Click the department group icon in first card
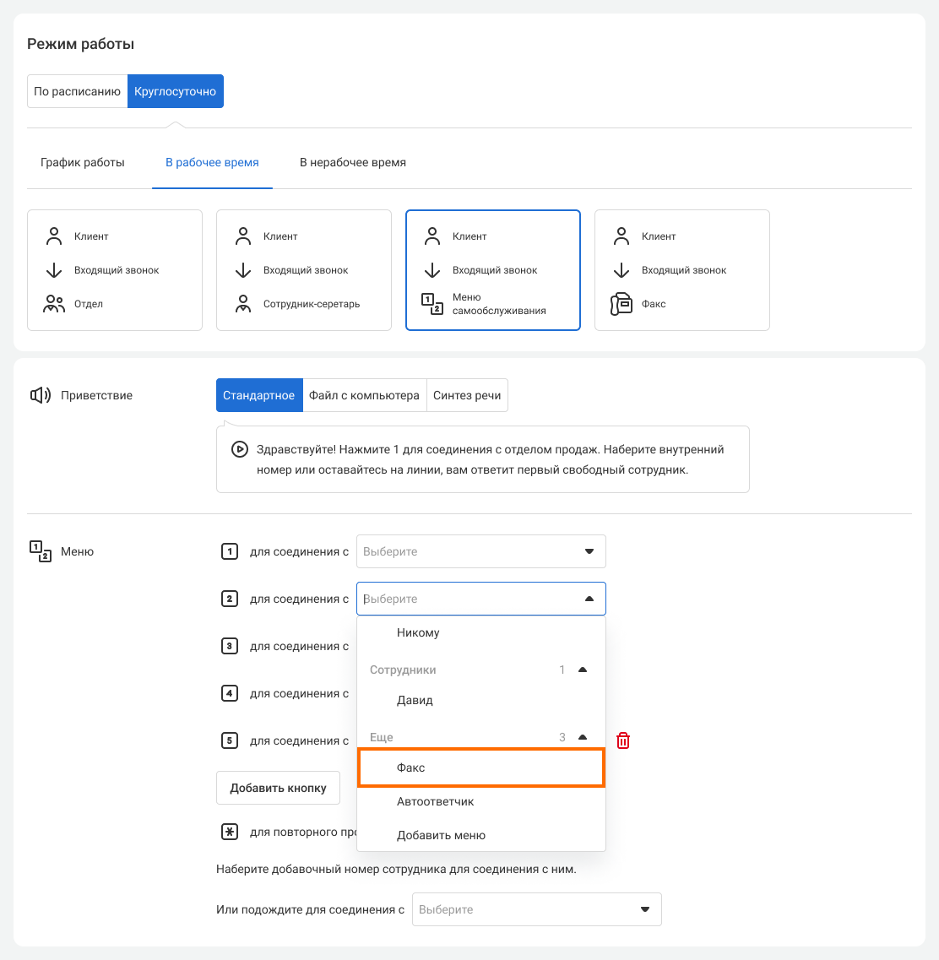Image resolution: width=939 pixels, height=960 pixels. point(54,304)
